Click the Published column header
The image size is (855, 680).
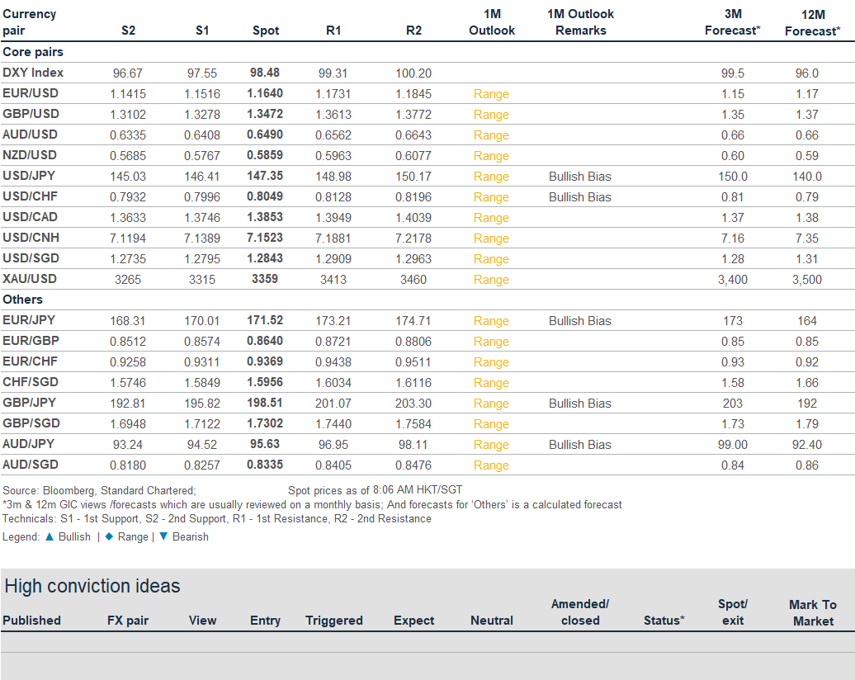31,621
